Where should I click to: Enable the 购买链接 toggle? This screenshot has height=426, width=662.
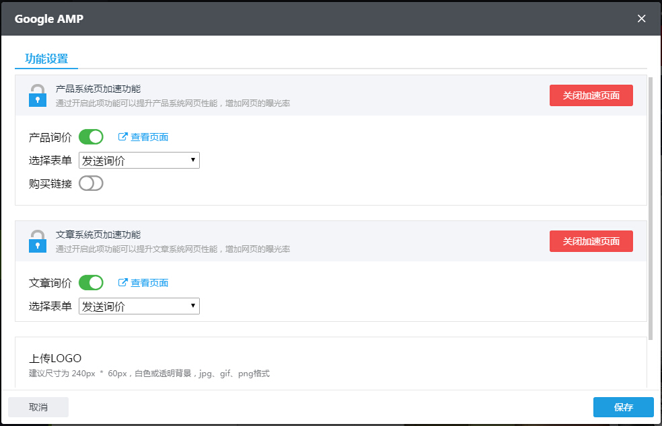tap(91, 183)
